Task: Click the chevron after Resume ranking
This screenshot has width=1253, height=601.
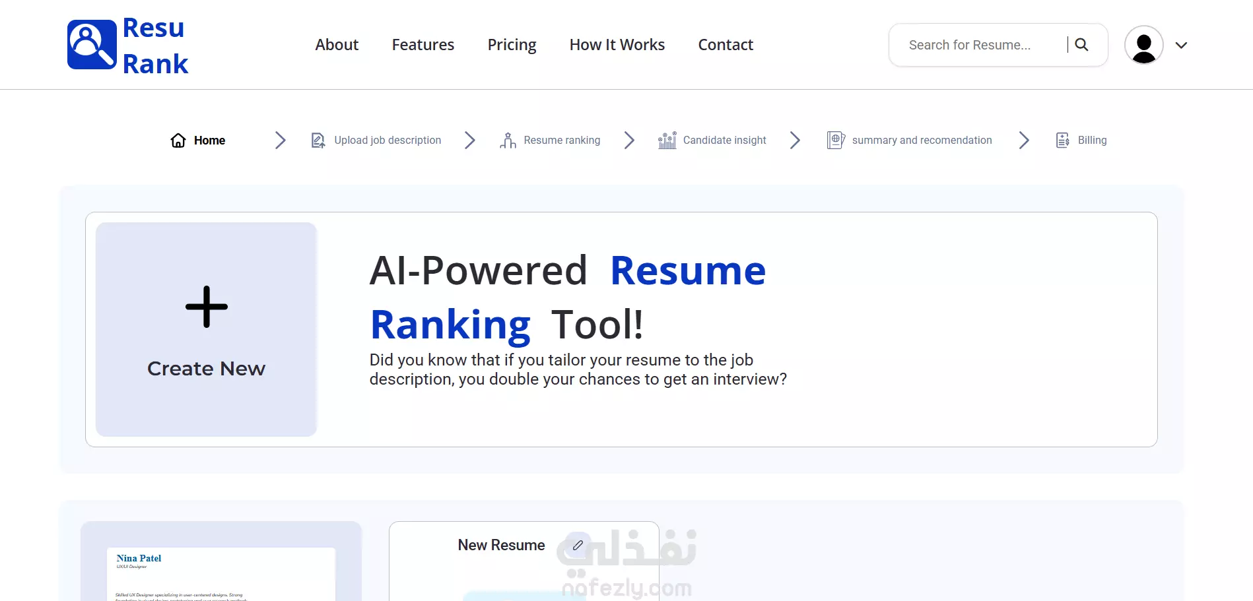Action: (x=629, y=140)
